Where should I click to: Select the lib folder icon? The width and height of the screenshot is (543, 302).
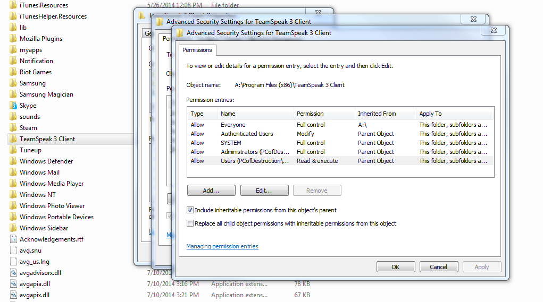pos(13,27)
